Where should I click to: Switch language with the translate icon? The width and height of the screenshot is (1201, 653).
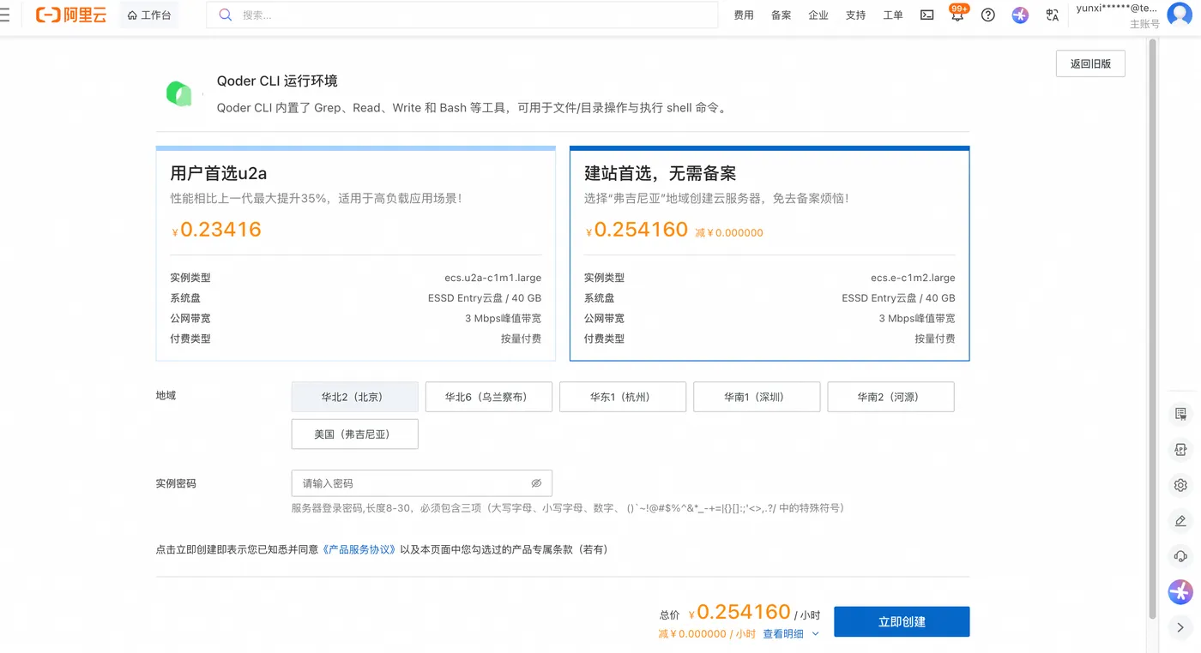tap(1052, 15)
